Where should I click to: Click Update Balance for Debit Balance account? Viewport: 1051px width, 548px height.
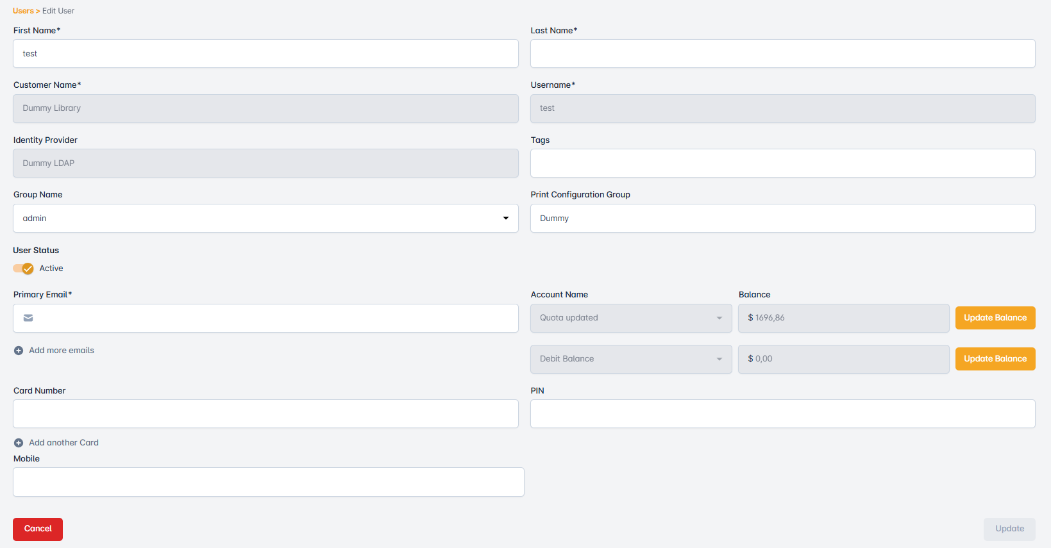pyautogui.click(x=995, y=359)
